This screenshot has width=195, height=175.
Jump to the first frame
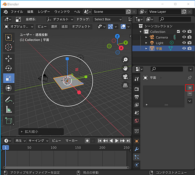pos(100,141)
